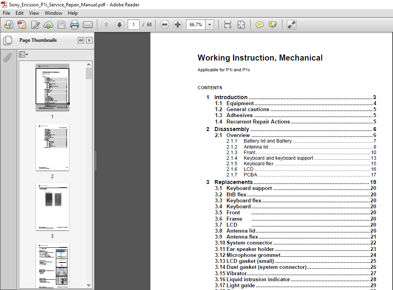Open the View menu

[34, 13]
